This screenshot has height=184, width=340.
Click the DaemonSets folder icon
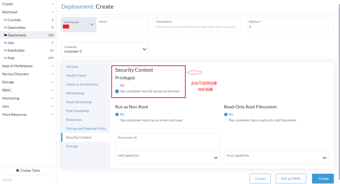[5, 28]
